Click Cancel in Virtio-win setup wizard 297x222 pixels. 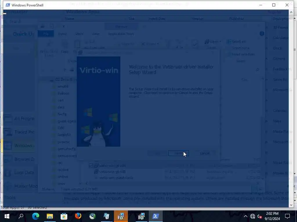pos(205,153)
